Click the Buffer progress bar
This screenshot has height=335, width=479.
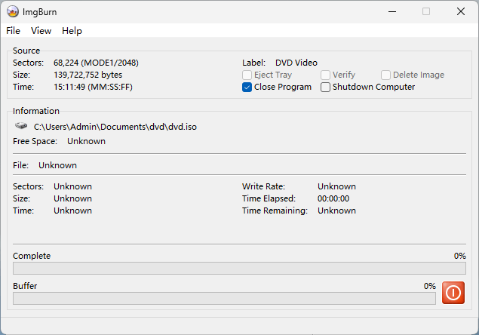click(x=224, y=299)
